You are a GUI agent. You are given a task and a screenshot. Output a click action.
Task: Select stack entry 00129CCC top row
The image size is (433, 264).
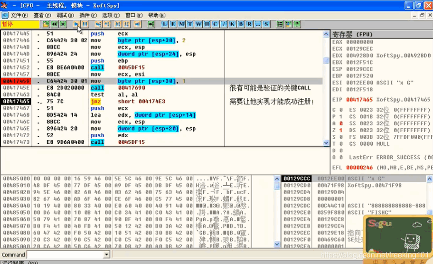354,179
